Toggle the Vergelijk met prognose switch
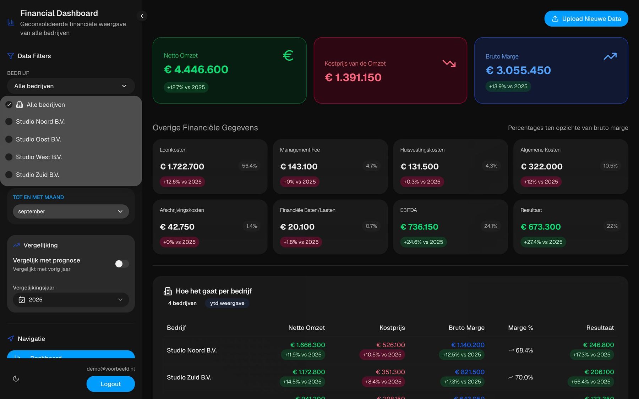 pos(122,264)
